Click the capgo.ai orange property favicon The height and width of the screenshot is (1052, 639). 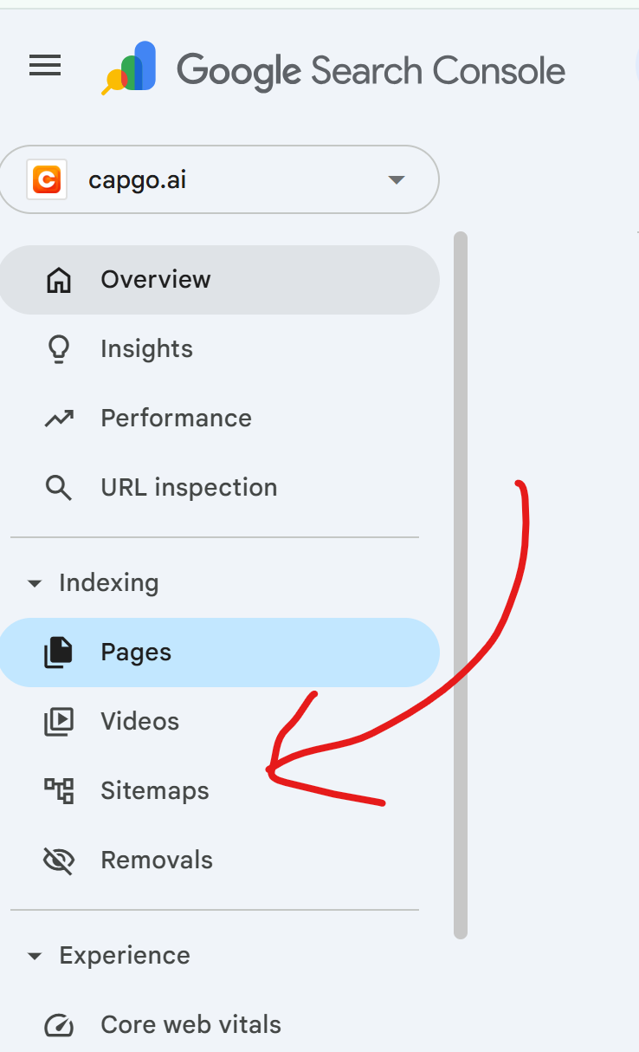coord(47,180)
